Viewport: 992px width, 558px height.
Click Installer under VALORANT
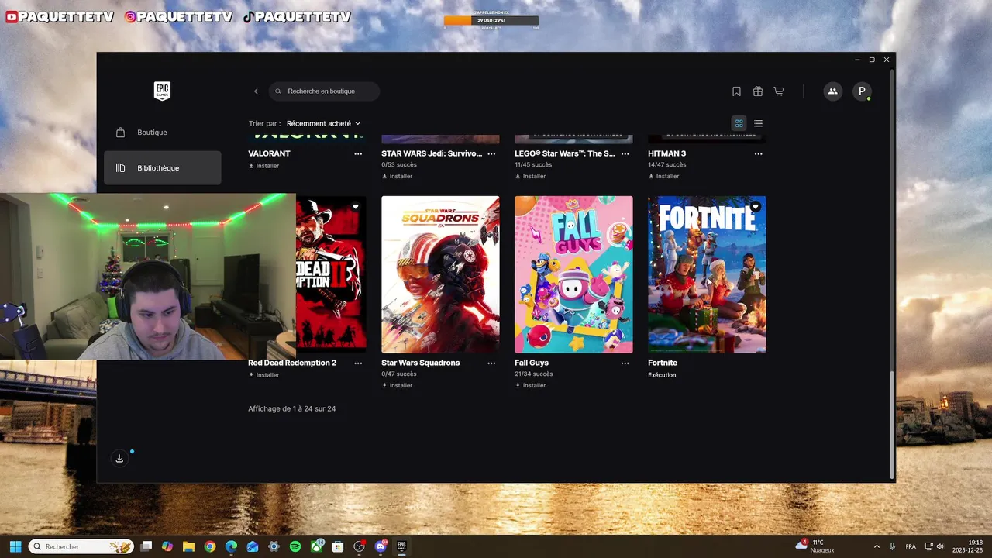(264, 166)
